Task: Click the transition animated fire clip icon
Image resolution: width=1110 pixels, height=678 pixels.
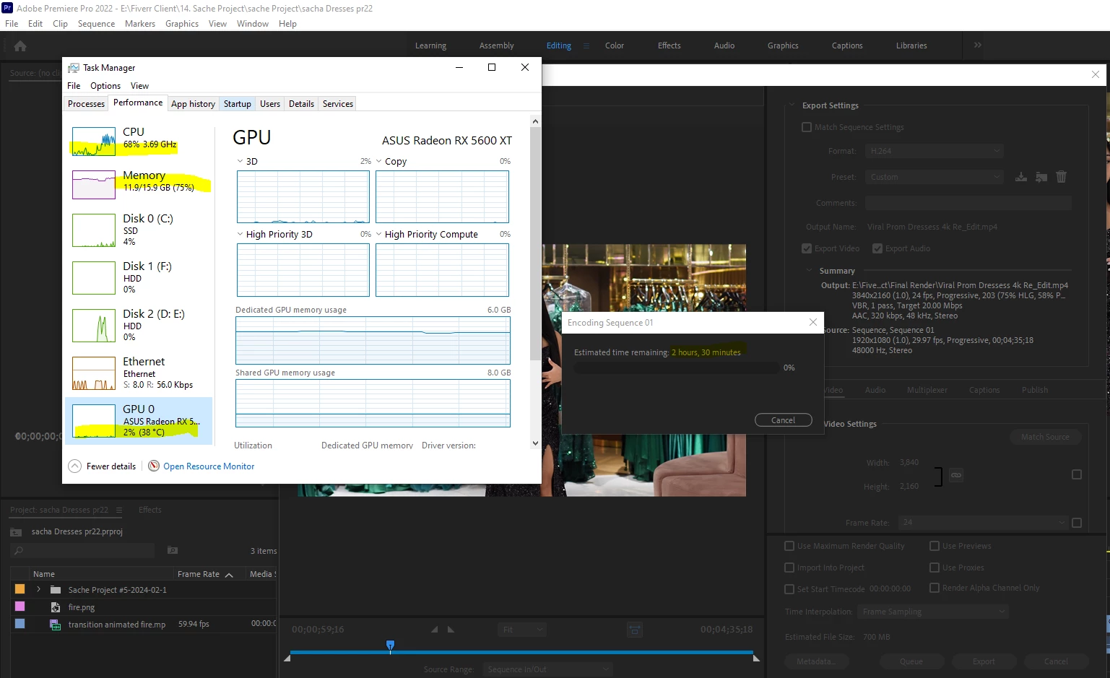Action: (55, 625)
